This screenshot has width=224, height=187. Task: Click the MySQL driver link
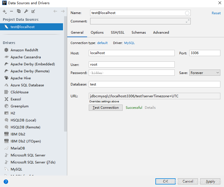[x=129, y=43]
